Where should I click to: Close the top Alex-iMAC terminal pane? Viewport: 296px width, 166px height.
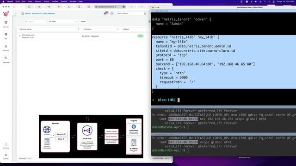(x=153, y=11)
